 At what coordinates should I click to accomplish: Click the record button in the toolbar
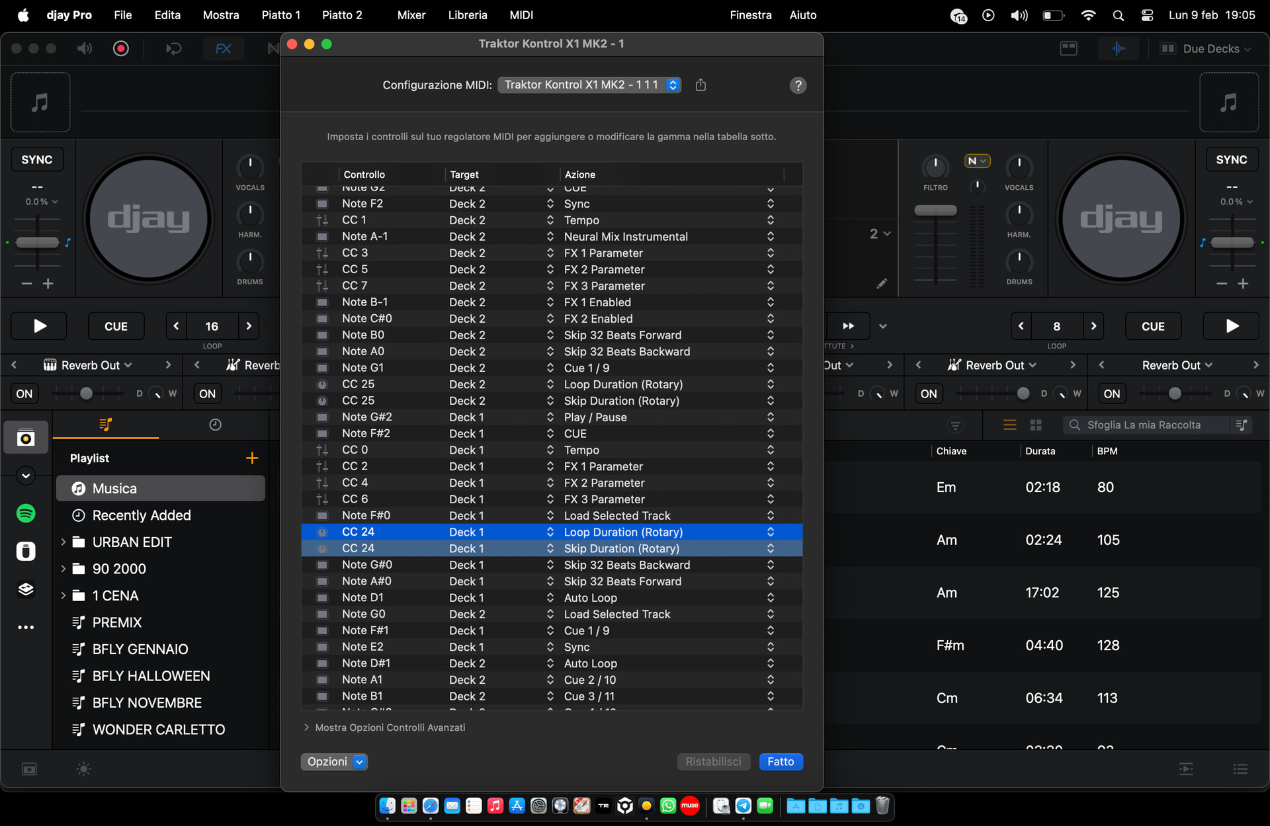point(121,48)
